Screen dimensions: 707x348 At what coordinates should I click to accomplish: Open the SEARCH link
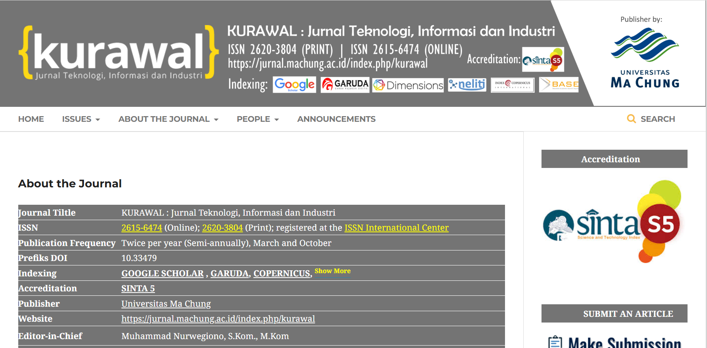(x=658, y=119)
